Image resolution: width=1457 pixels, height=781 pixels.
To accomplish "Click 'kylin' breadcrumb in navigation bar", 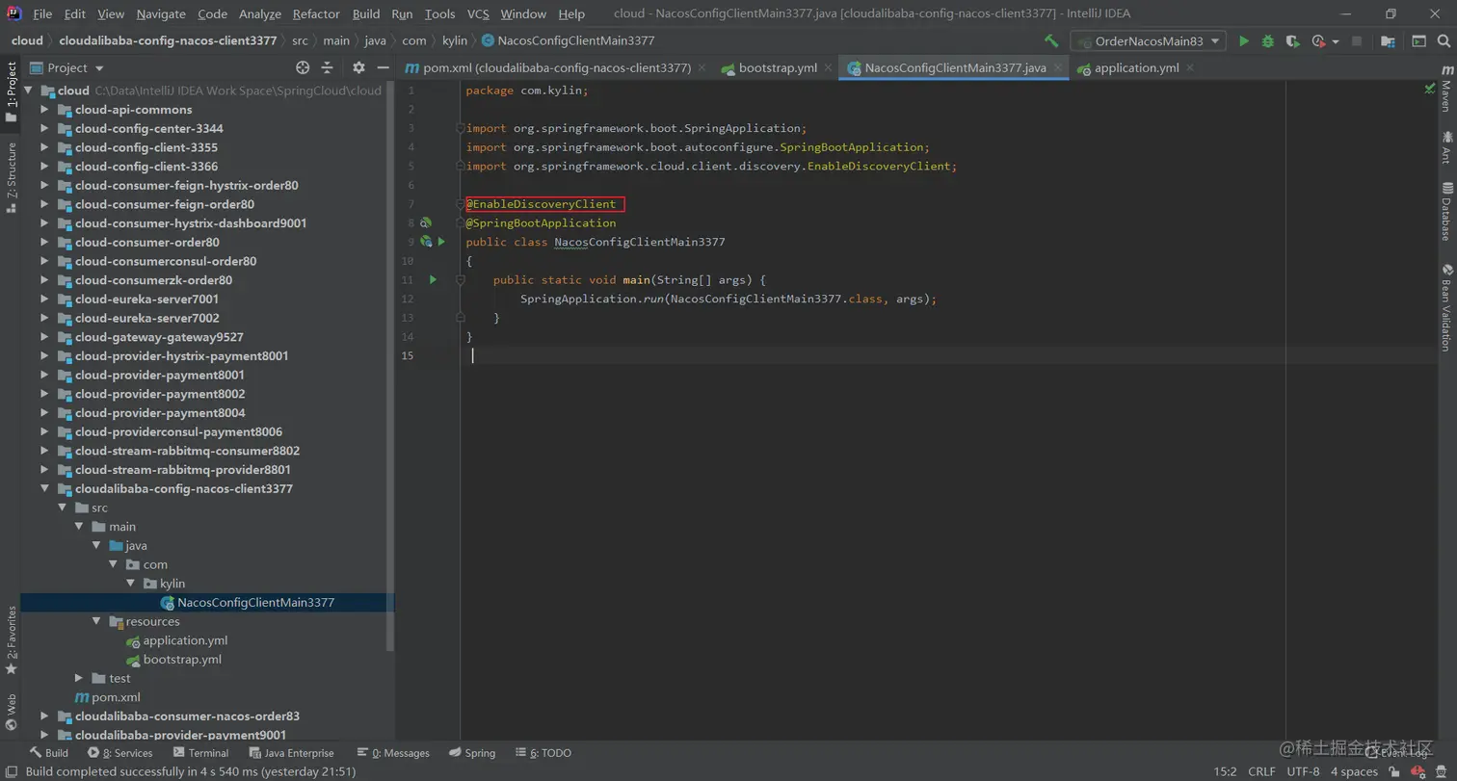I will point(453,40).
